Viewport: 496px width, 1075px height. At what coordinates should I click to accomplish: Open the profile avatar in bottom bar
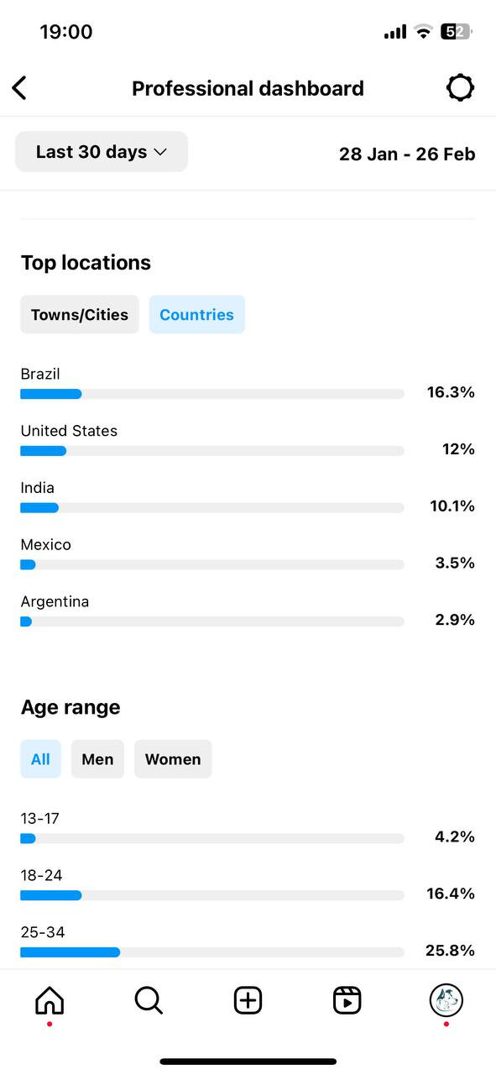pyautogui.click(x=446, y=1000)
